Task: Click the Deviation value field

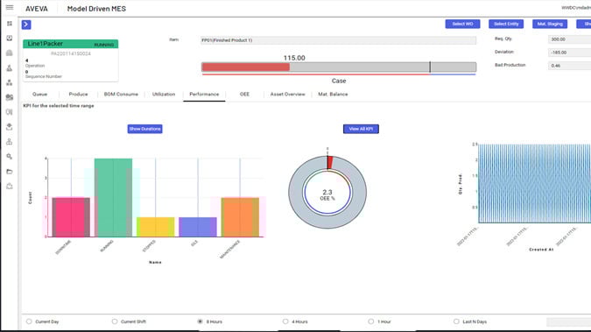Action: 569,53
